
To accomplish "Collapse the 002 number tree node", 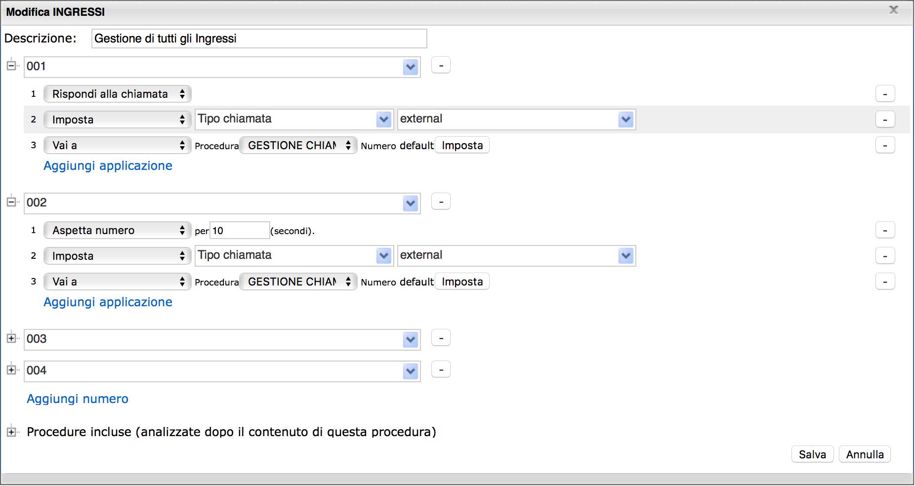I will tap(11, 202).
